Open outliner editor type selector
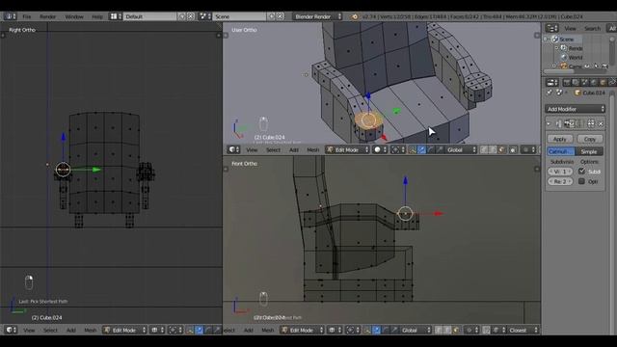 [x=552, y=28]
